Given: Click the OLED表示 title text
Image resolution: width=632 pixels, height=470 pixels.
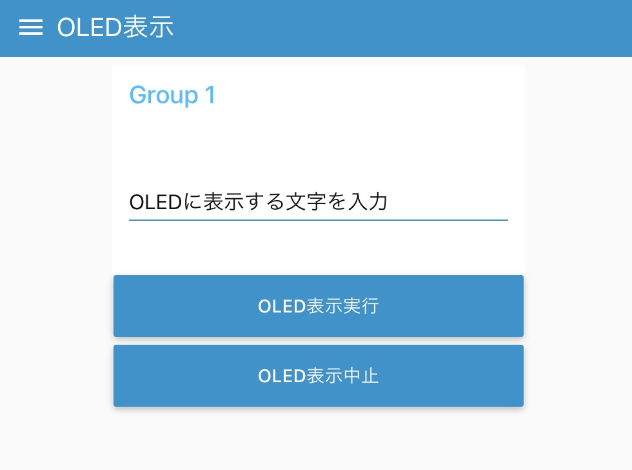Looking at the screenshot, I should pos(114,27).
